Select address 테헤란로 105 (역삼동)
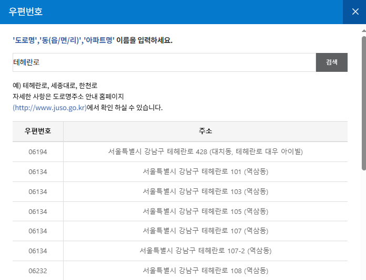Image resolution: width=366 pixels, height=280 pixels. pos(206,211)
